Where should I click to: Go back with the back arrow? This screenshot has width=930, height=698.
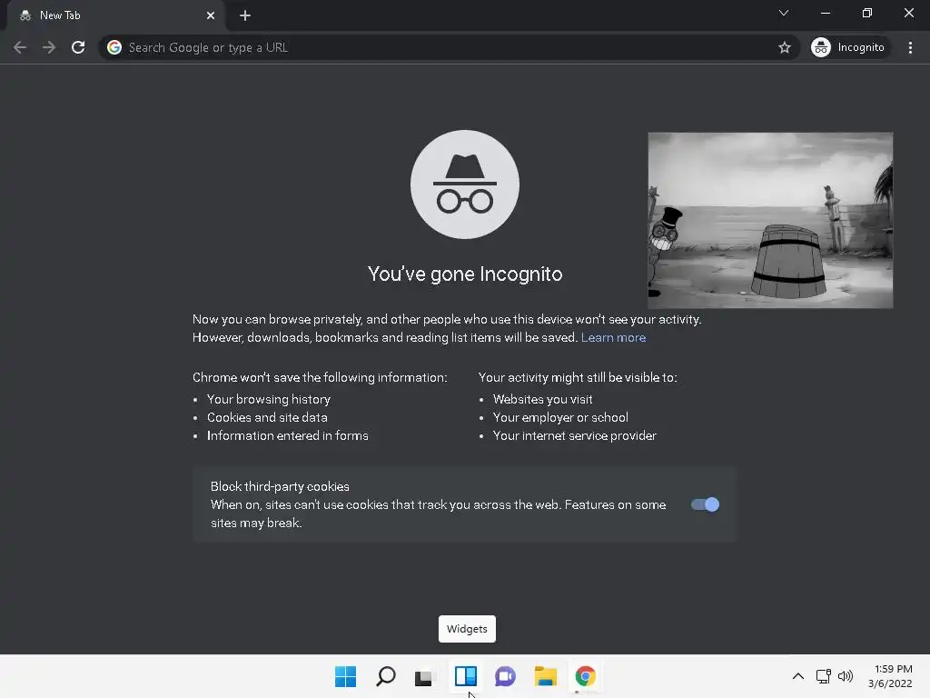pos(20,47)
